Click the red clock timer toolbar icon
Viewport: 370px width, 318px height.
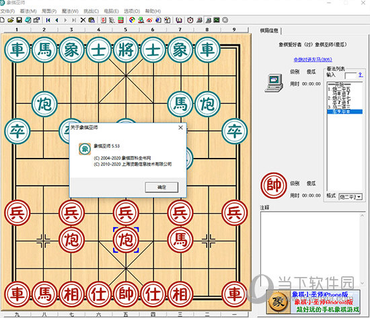(190, 20)
